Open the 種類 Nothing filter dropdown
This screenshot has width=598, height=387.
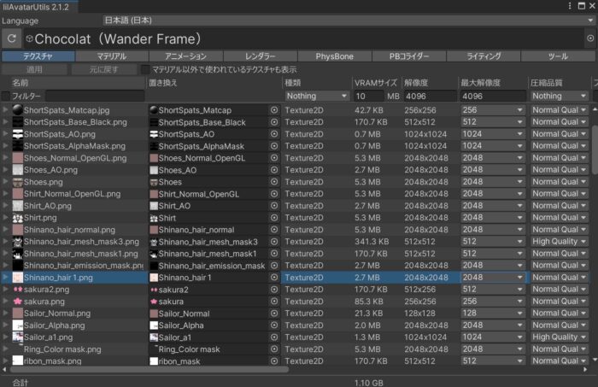(x=317, y=96)
